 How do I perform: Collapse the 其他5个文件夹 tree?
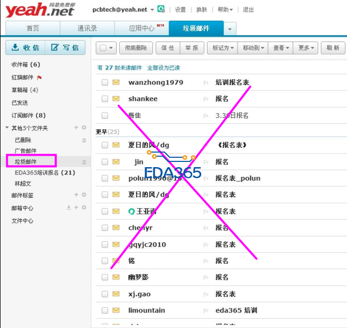point(7,128)
